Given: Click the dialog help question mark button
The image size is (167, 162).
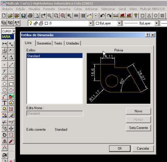Looking at the screenshot, I should coord(148,35).
